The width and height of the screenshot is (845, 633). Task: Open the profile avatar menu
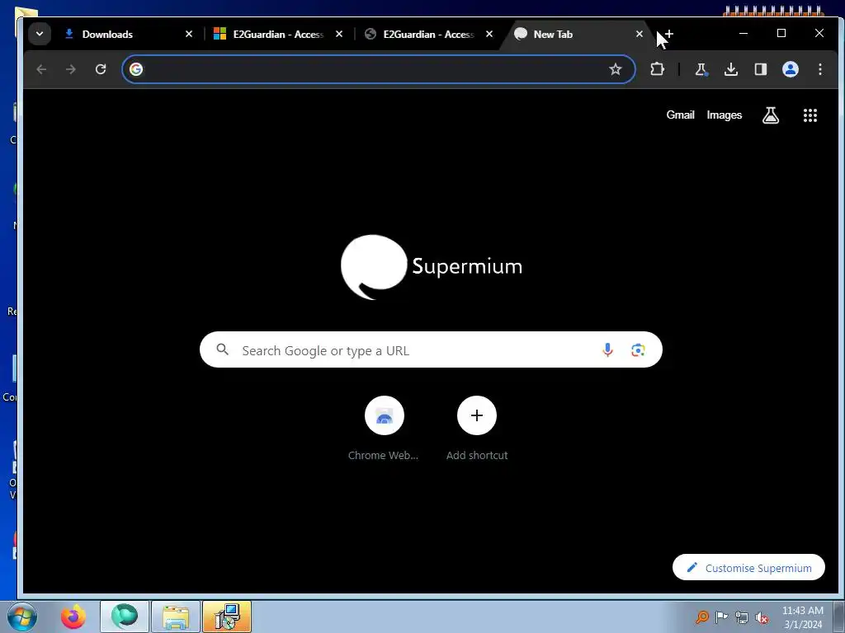click(790, 69)
